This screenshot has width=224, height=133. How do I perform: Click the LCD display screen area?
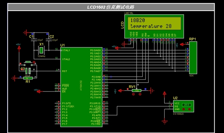(154, 23)
